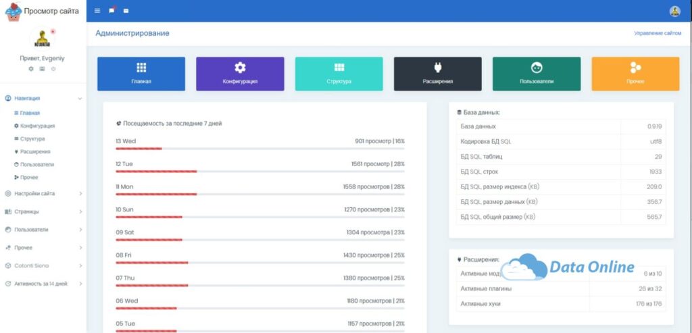Click the value 901 просмотр | 16%
Image resolution: width=692 pixels, height=333 pixels.
(x=380, y=141)
